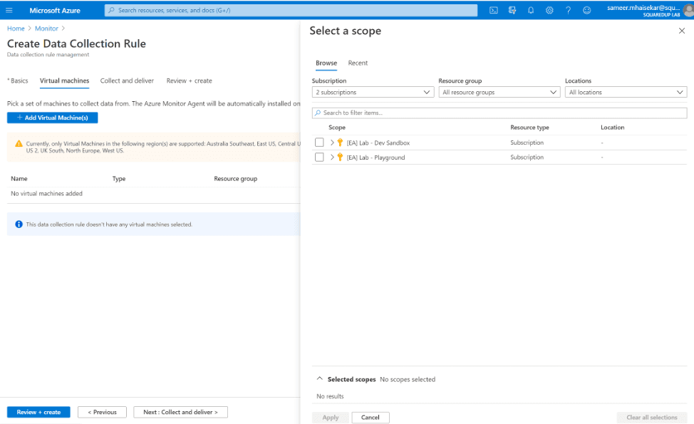
Task: Click the user account avatar
Action: coord(688,10)
